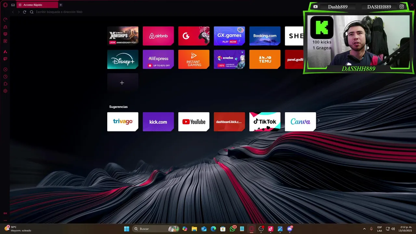This screenshot has width=416, height=234.
Task: Open the volume speaker tray icon
Action: pos(393,229)
